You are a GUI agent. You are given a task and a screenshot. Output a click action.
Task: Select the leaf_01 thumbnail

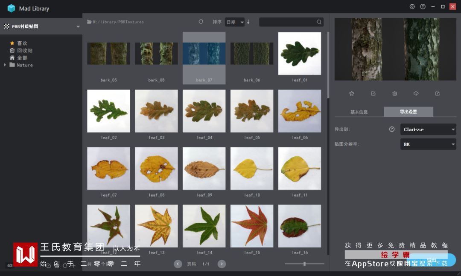[300, 54]
